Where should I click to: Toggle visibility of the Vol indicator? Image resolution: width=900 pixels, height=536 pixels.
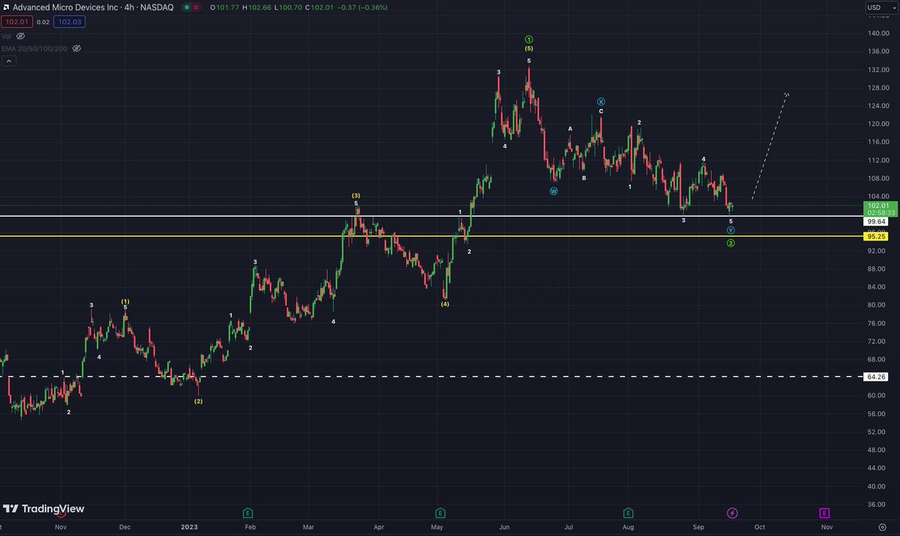(20, 35)
